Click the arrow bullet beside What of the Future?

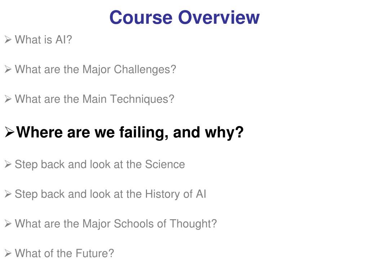(8, 253)
